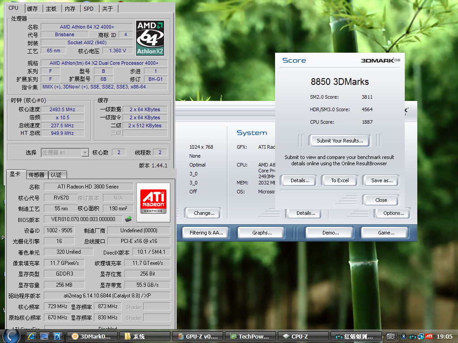
Task: Click the Show Desktop quick launch icon
Action: [44, 337]
